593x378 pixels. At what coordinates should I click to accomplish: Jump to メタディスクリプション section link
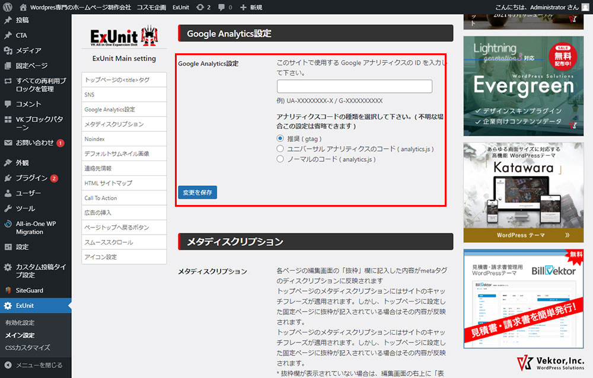pyautogui.click(x=114, y=124)
